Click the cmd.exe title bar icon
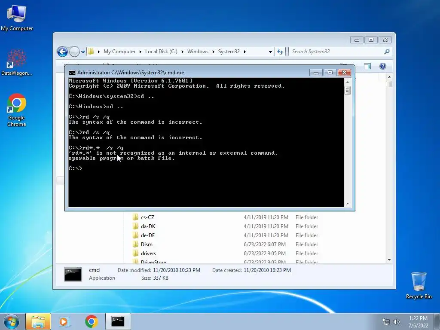This screenshot has width=440, height=330. pyautogui.click(x=72, y=73)
